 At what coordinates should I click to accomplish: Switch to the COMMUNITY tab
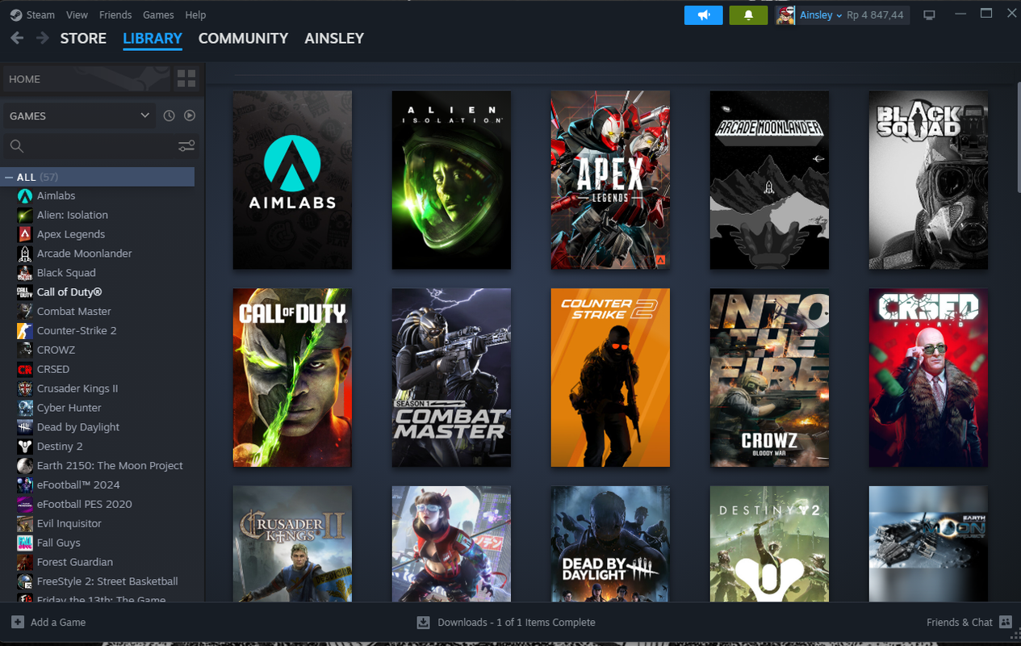[x=243, y=38]
